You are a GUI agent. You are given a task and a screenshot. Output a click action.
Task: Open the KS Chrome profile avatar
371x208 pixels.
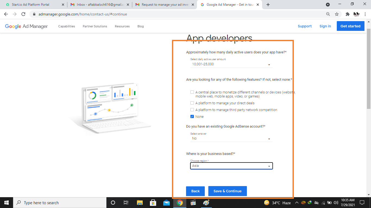(356, 14)
